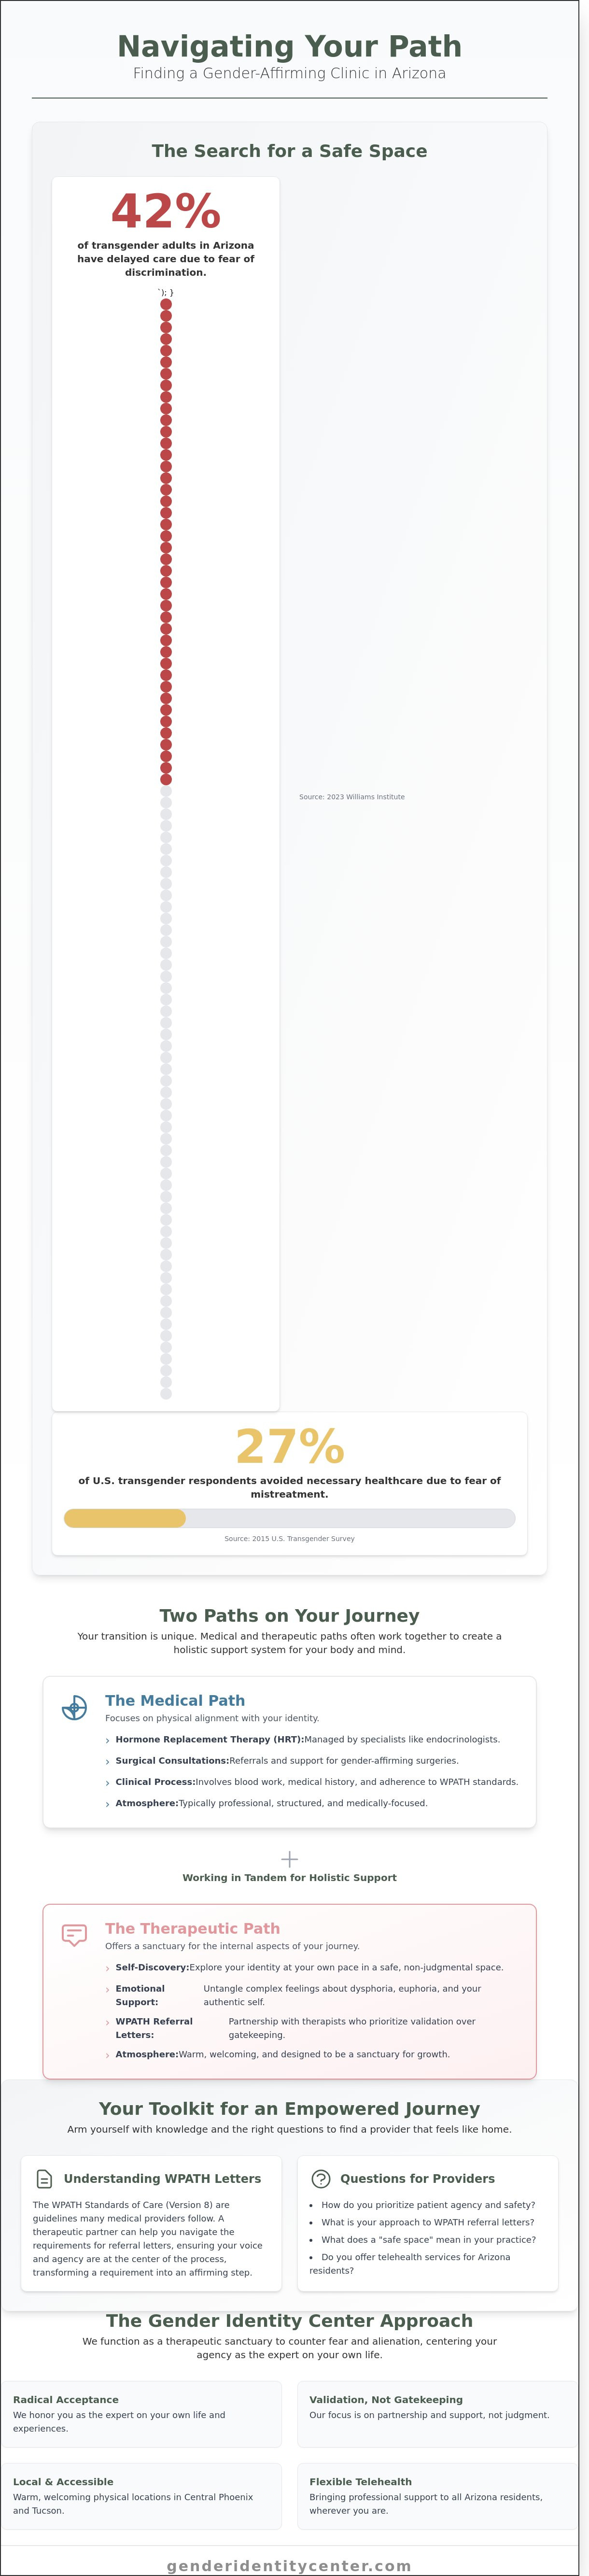Click the Source: 2015 U.S. Transgender Survey text
Image resolution: width=589 pixels, height=2576 pixels.
pyautogui.click(x=289, y=1539)
